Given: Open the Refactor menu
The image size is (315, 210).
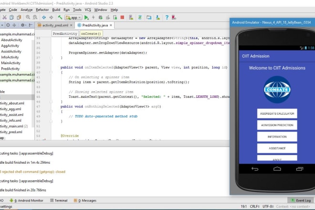Looking at the screenshot, I should (42, 10).
